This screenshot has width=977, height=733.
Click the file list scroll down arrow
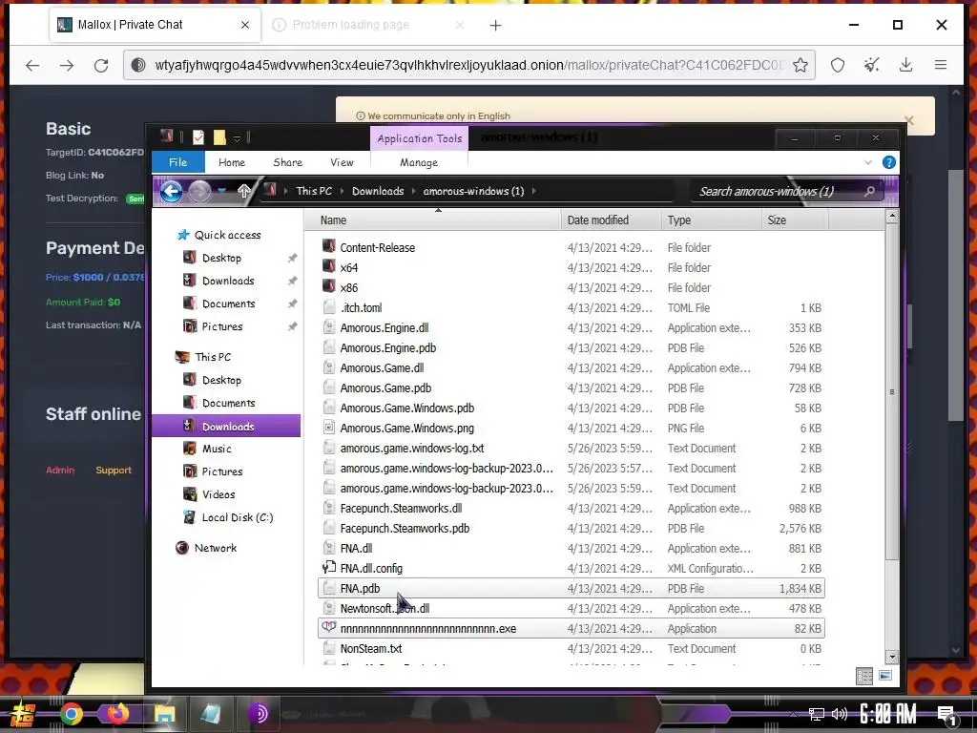[x=892, y=657]
